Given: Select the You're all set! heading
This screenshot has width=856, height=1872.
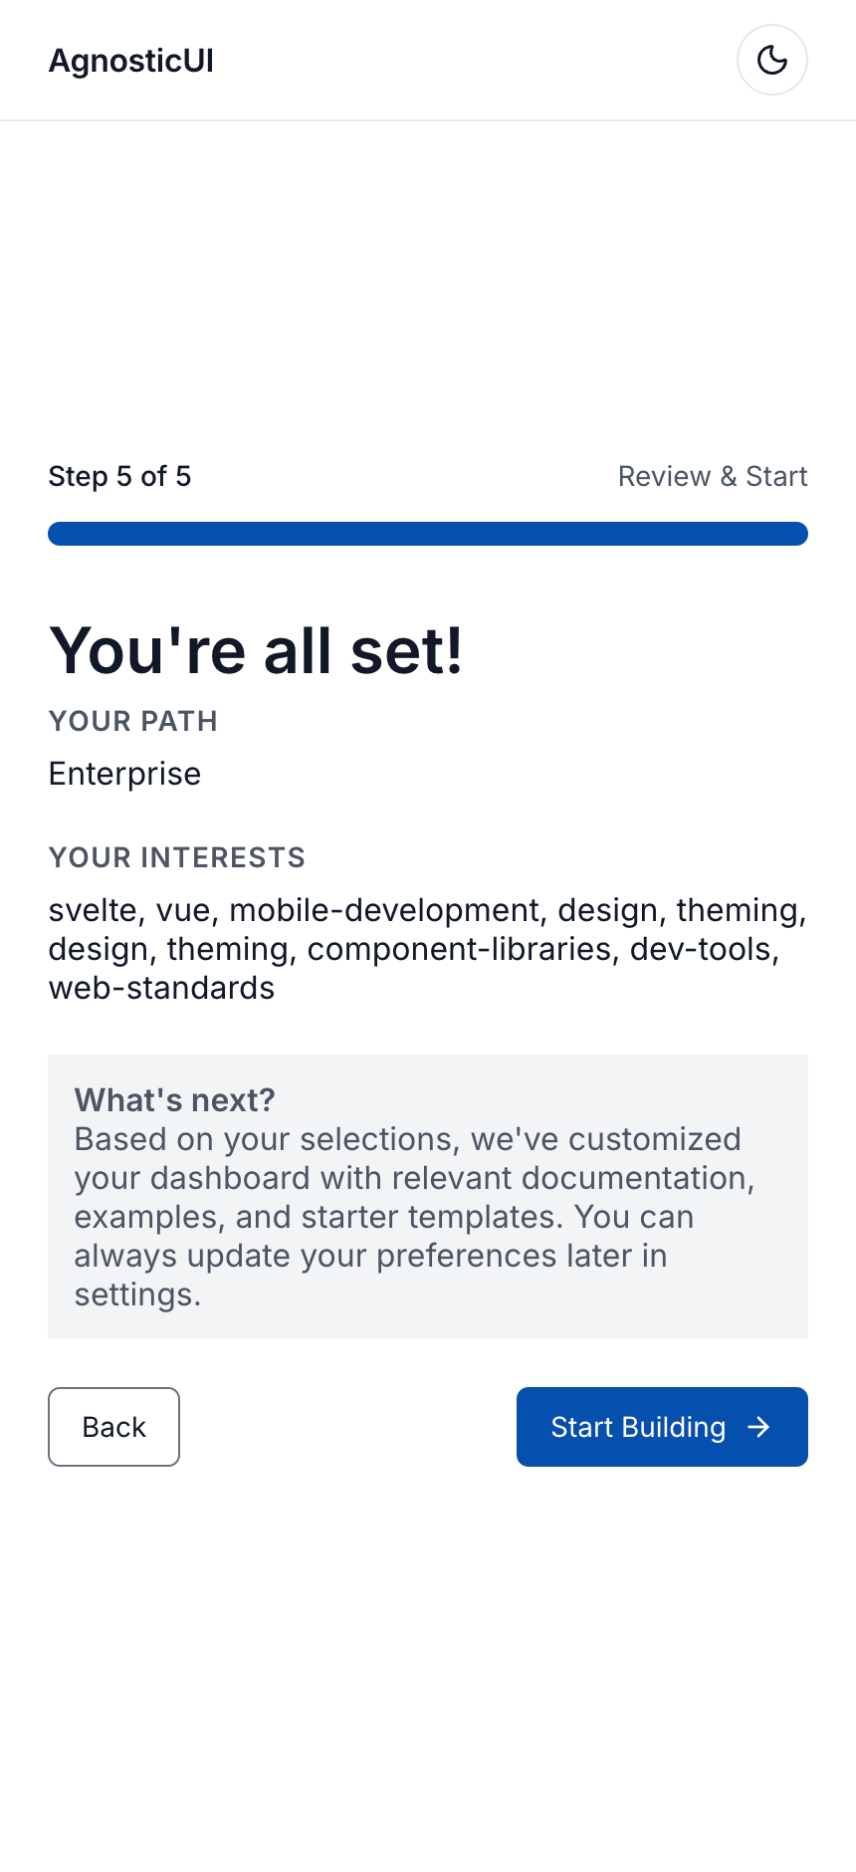Looking at the screenshot, I should pos(258,649).
